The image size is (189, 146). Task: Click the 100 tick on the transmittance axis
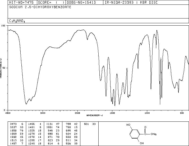[x=3, y=26]
